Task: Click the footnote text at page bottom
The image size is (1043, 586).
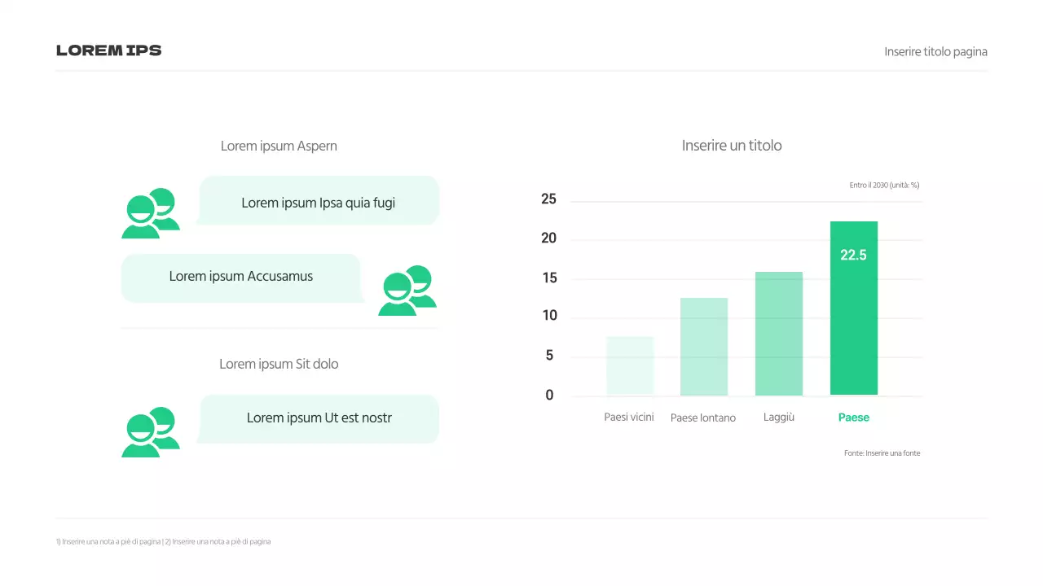Action: click(163, 540)
